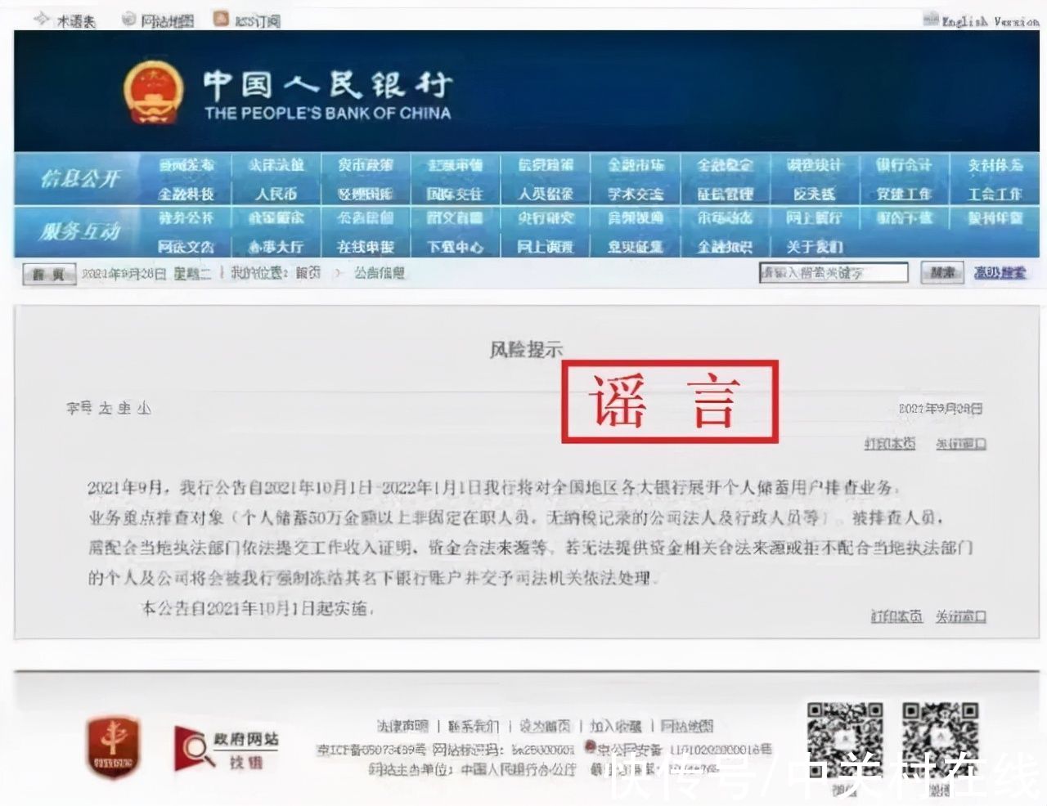Viewport: 1047px width, 806px height.
Task: Click the 搜索 search button
Action: point(942,273)
